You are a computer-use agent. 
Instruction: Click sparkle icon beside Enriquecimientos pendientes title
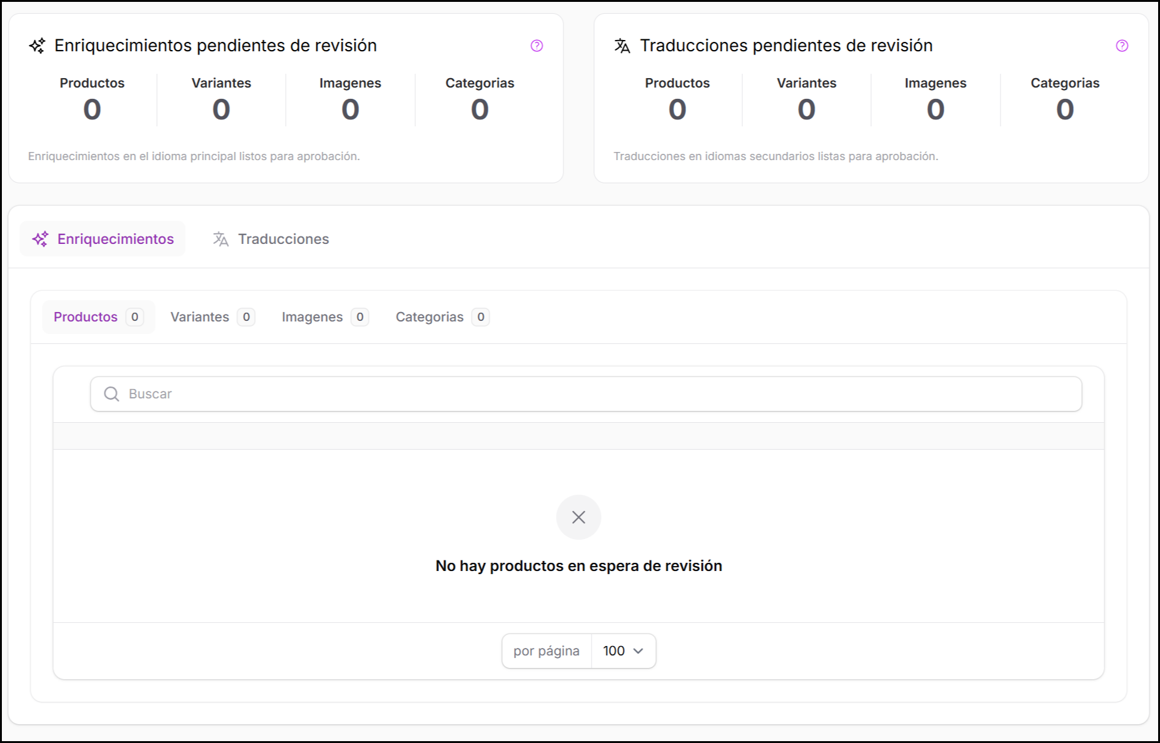point(38,46)
